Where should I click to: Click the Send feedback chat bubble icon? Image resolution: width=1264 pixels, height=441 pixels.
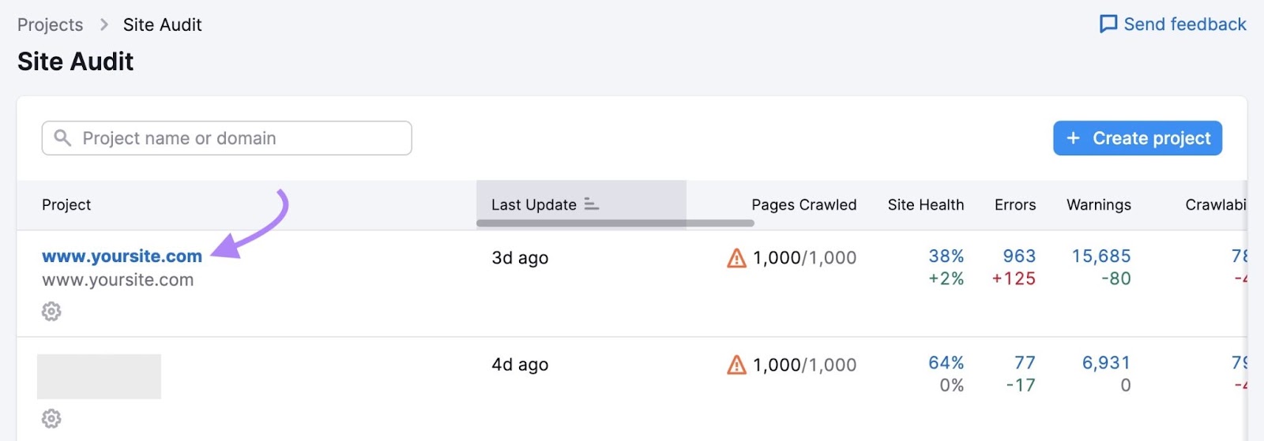tap(1108, 24)
